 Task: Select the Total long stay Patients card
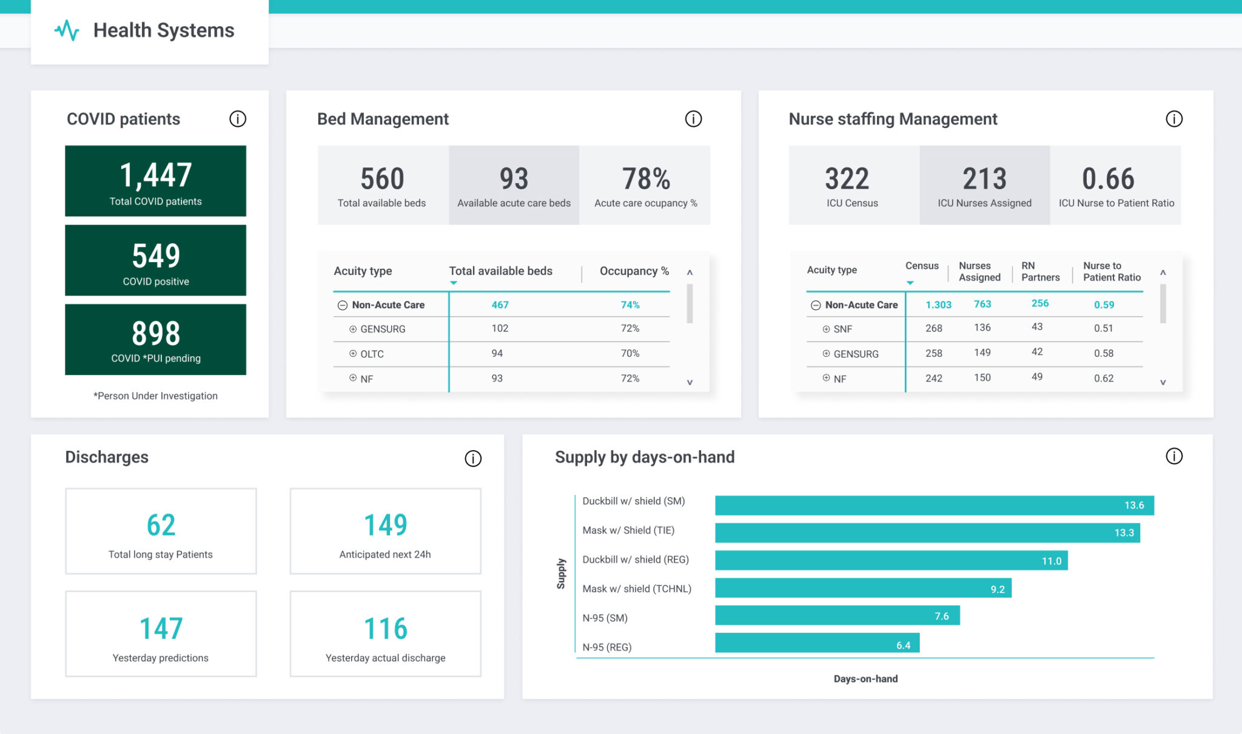pyautogui.click(x=160, y=530)
